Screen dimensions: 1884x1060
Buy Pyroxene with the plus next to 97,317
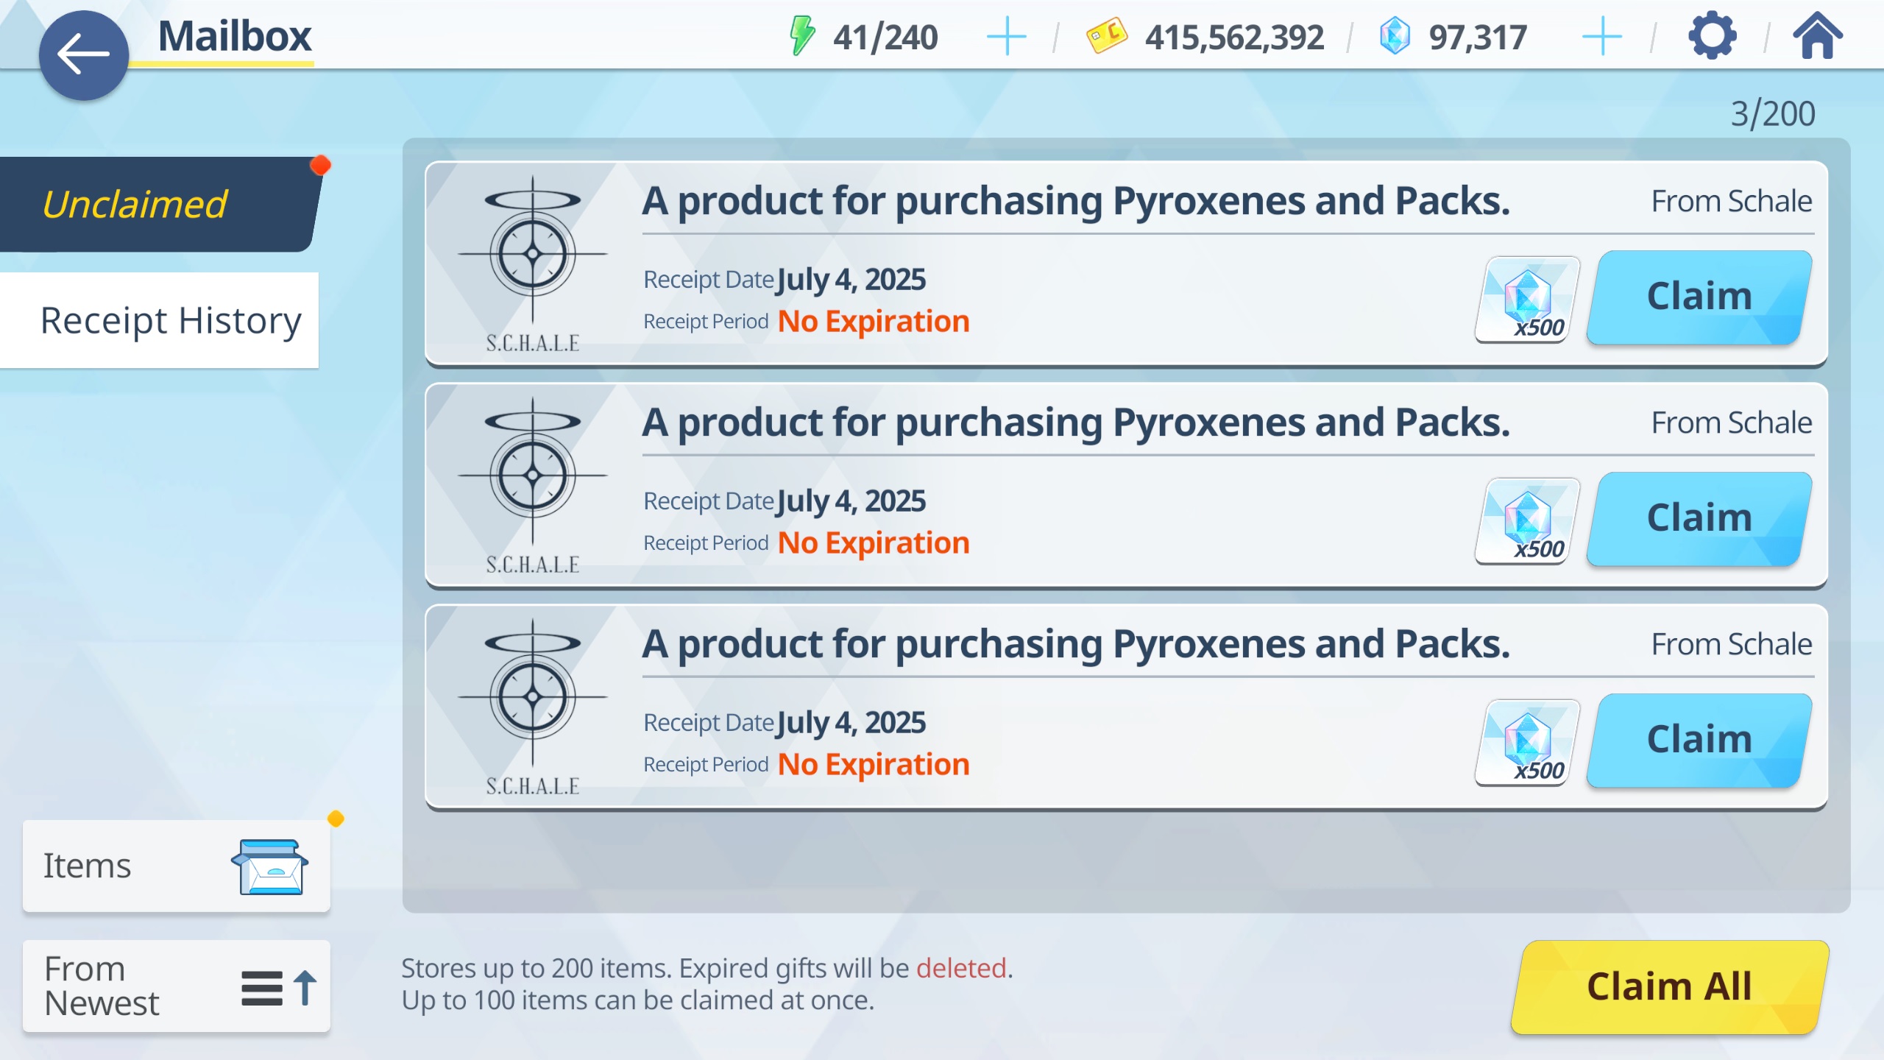point(1602,37)
